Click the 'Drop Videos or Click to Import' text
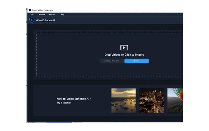209x131 pixels. (124, 55)
